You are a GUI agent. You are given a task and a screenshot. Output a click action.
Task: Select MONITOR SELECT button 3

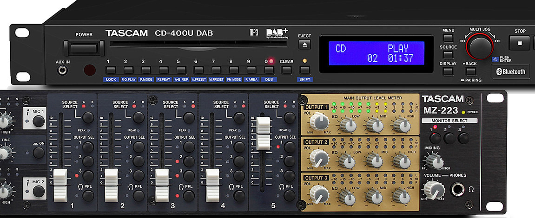[x=463, y=138]
